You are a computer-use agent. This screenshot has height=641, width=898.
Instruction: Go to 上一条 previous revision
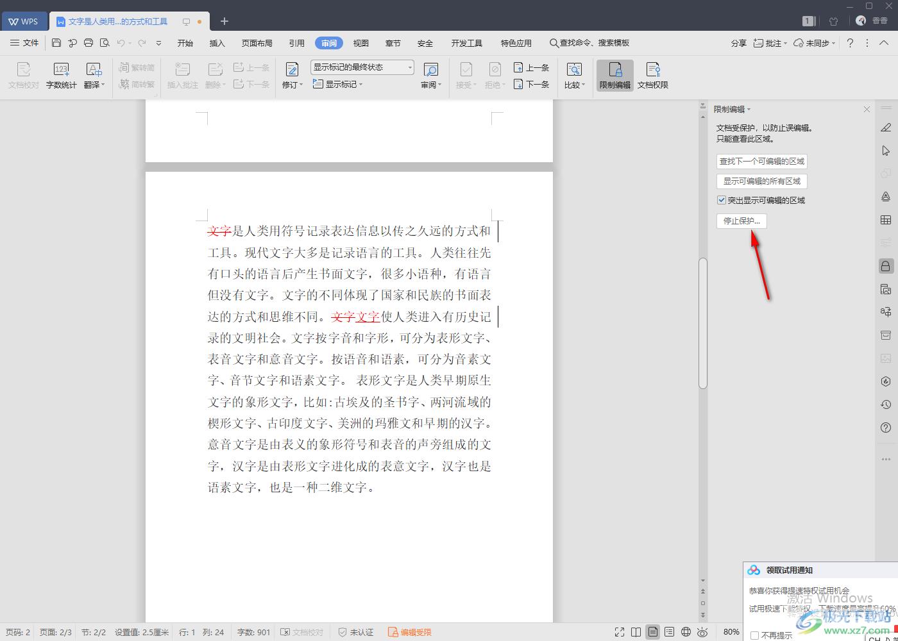tap(531, 67)
